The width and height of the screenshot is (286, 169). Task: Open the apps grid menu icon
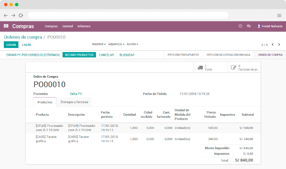tap(6, 26)
